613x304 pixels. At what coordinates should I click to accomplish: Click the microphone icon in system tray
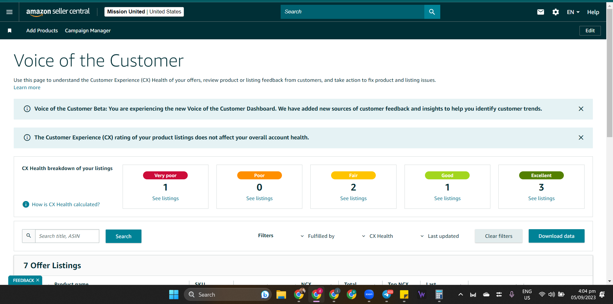click(512, 294)
